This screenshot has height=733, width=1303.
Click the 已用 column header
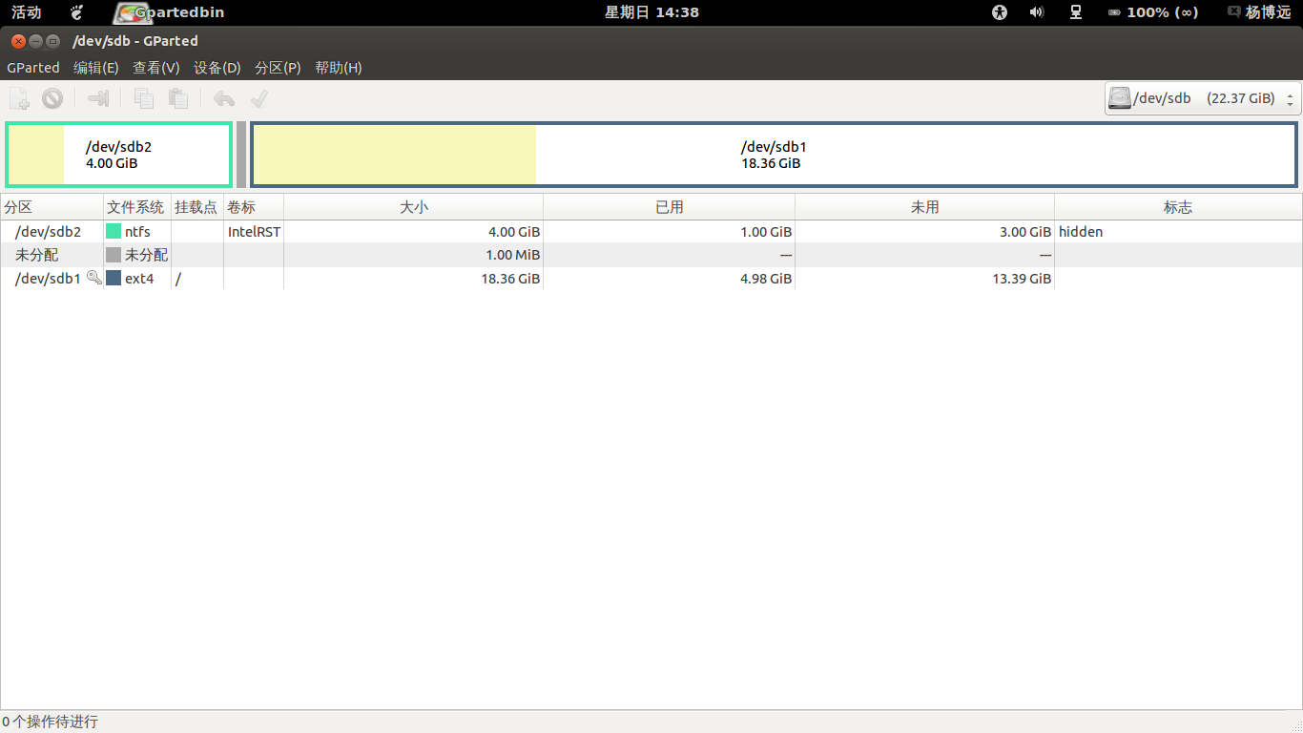tap(669, 207)
